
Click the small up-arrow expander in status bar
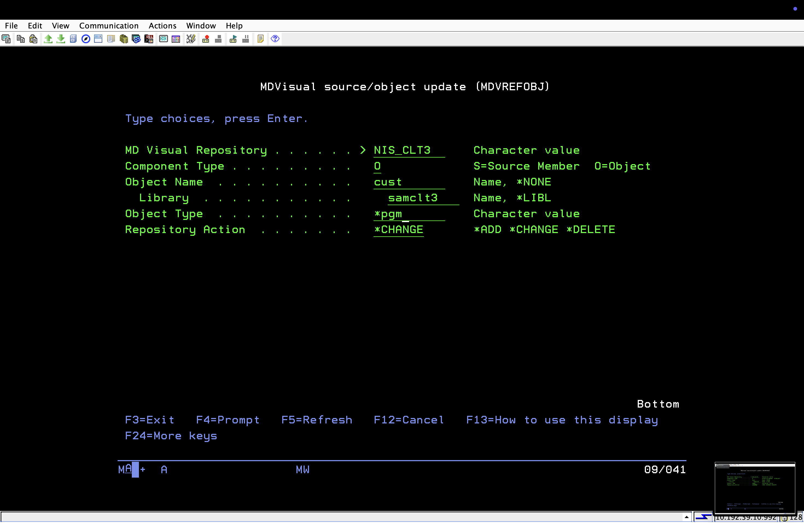click(x=686, y=517)
